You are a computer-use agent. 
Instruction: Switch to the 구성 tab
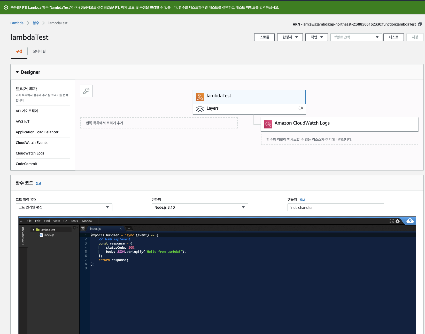pyautogui.click(x=19, y=51)
